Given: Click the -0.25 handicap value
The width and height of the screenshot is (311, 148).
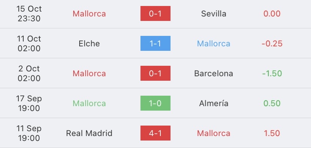Looking at the screenshot, I should click(x=272, y=44).
